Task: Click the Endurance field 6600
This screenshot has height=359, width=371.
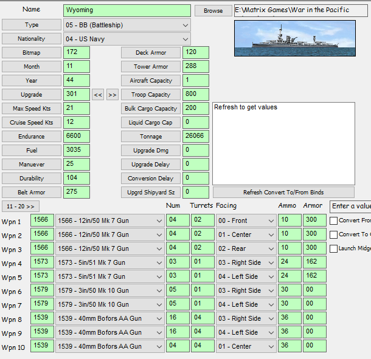Action: coord(77,136)
